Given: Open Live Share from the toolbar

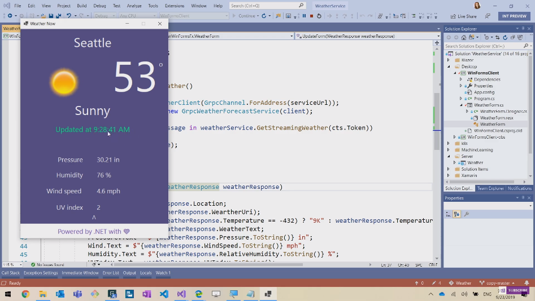Looking at the screenshot, I should [x=463, y=16].
